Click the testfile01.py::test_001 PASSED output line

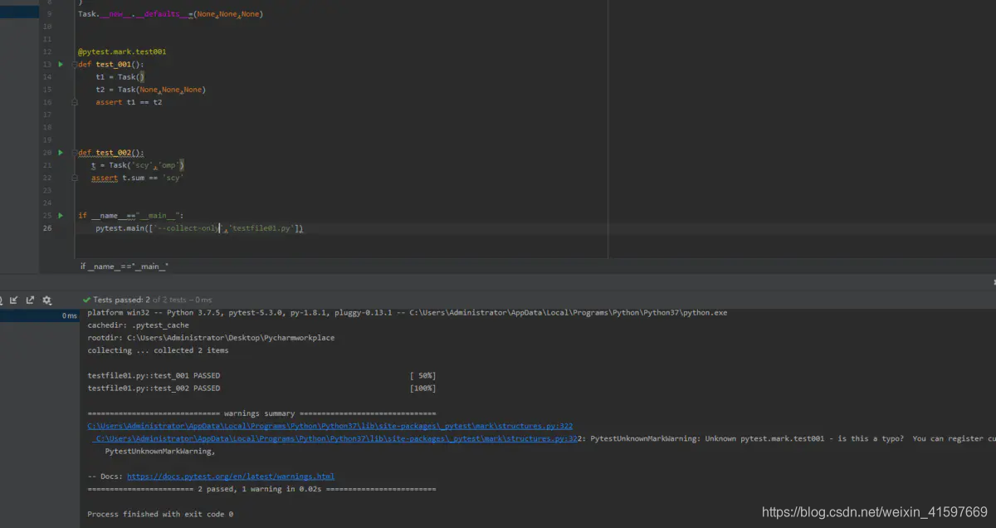[154, 375]
